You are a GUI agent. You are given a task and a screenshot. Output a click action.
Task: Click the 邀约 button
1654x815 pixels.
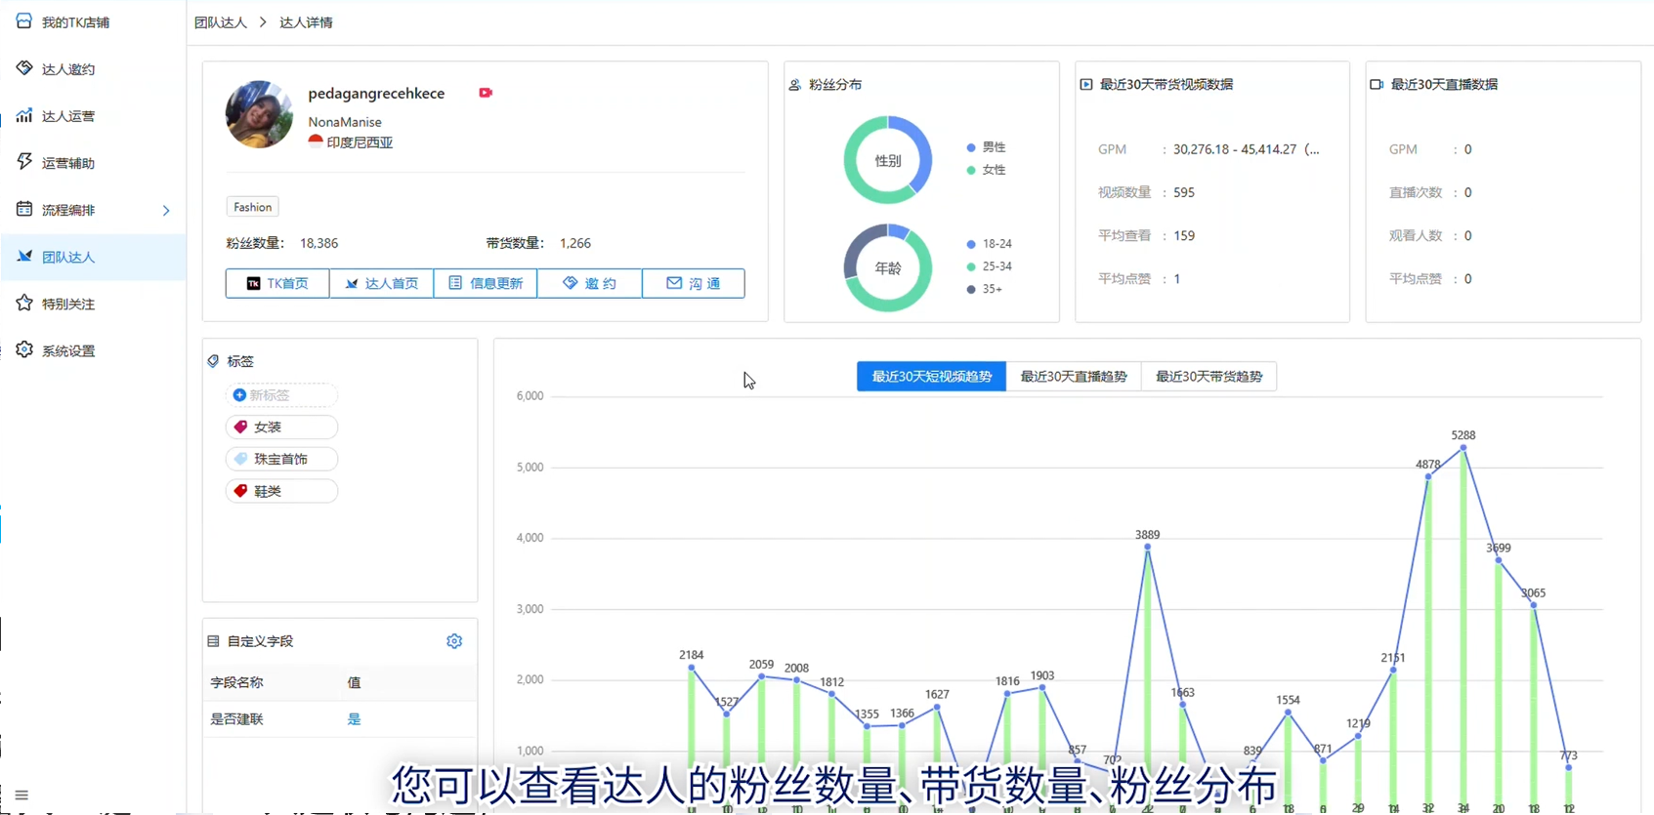point(589,283)
